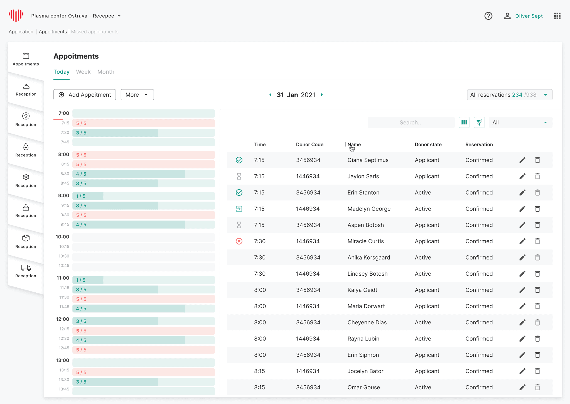Switch to the Month tab
570x404 pixels.
[106, 72]
